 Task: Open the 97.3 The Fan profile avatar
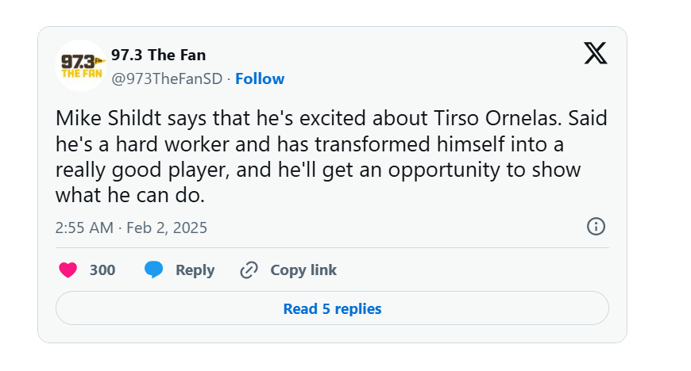pyautogui.click(x=81, y=66)
